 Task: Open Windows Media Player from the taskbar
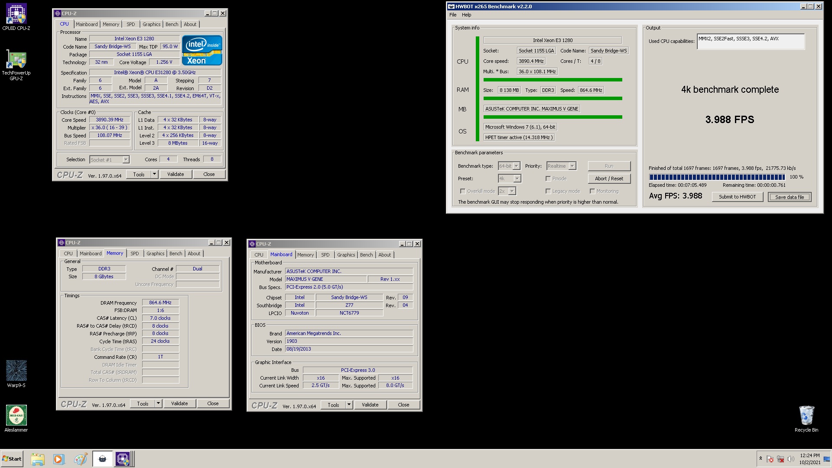coord(58,459)
